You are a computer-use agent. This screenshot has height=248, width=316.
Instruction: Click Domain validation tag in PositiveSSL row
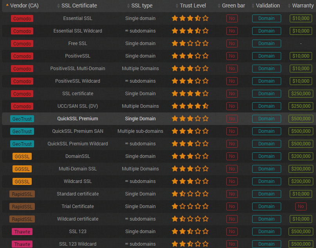tap(266, 56)
